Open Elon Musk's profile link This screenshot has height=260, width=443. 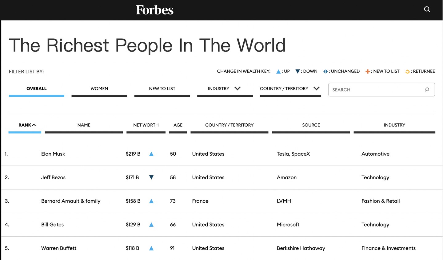(x=53, y=154)
